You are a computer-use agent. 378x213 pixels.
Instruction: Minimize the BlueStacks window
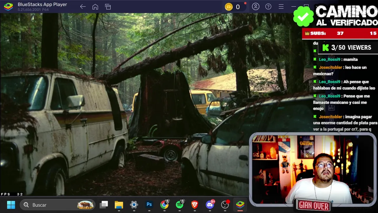tap(294, 7)
